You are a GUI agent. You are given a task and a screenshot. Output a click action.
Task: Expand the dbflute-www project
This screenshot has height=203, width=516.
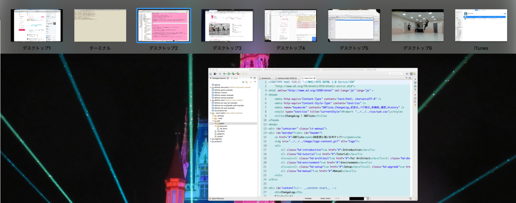[210, 100]
